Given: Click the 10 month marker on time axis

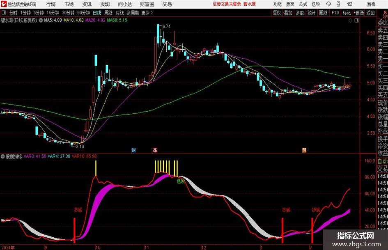Looking at the screenshot, I should pos(98,248).
